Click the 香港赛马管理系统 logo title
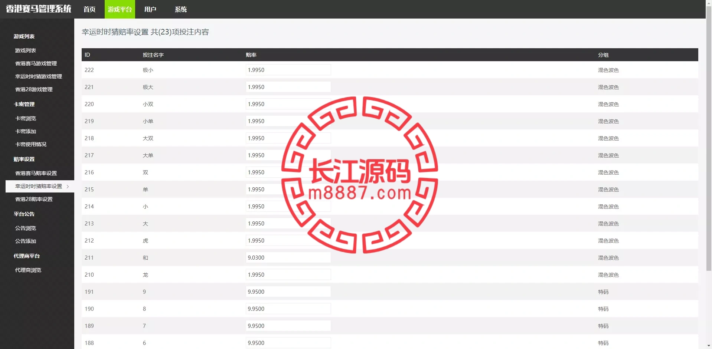Image resolution: width=712 pixels, height=349 pixels. coord(39,9)
